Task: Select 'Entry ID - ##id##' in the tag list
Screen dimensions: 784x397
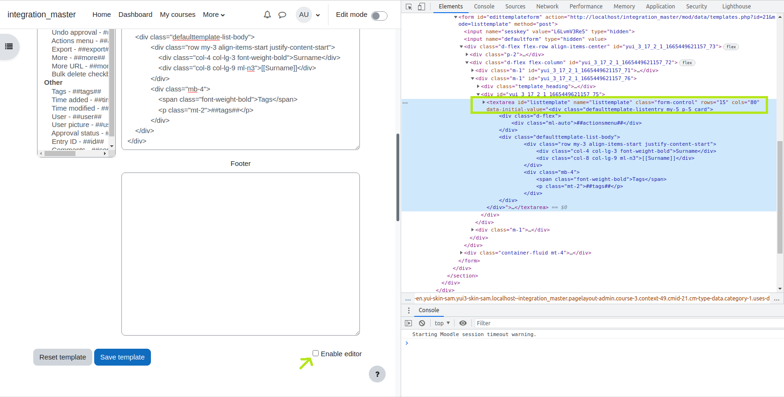Action: click(x=78, y=142)
